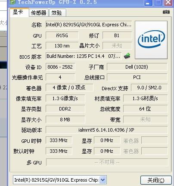Image resolution: width=174 pixels, height=186 pixels.
Task: Click the GPU field showing i915G
Action: pos(62,35)
